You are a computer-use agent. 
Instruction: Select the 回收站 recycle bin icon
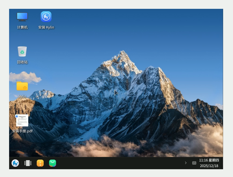(22, 51)
